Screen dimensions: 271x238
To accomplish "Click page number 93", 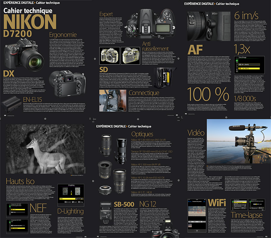I will coord(266,236).
